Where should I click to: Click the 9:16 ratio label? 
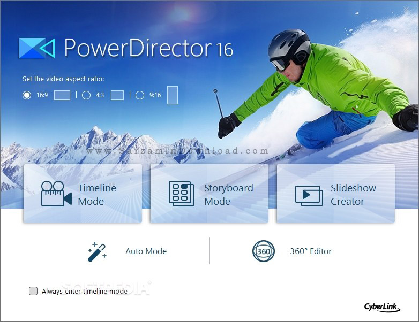coord(155,95)
